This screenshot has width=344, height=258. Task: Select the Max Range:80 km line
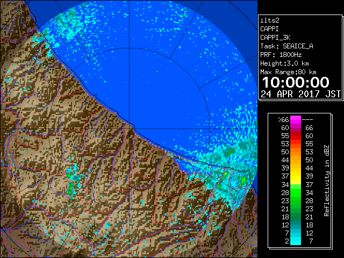point(288,72)
